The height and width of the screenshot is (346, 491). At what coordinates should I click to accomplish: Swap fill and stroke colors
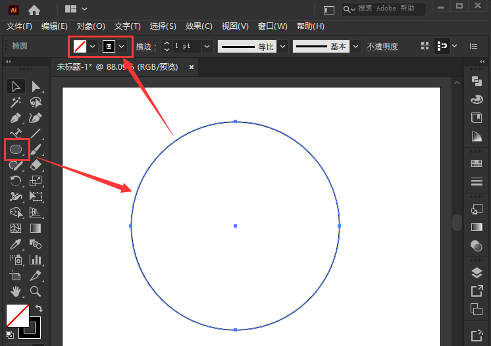(39, 309)
